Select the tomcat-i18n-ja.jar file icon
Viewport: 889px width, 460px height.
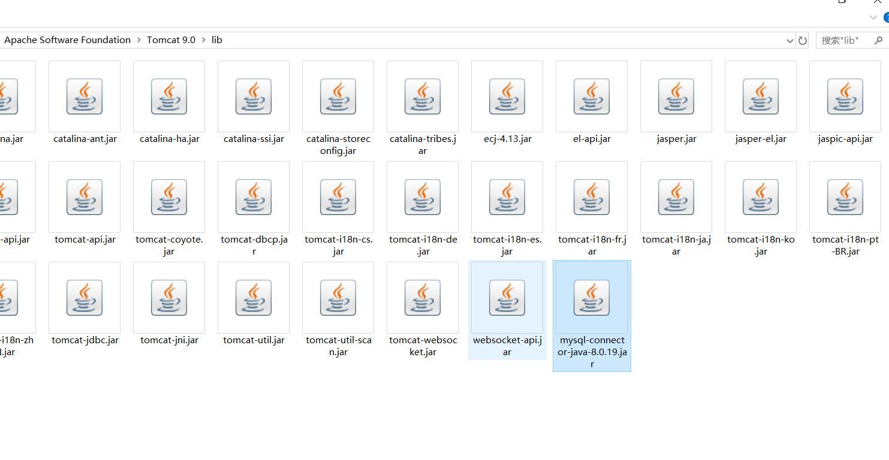point(676,196)
